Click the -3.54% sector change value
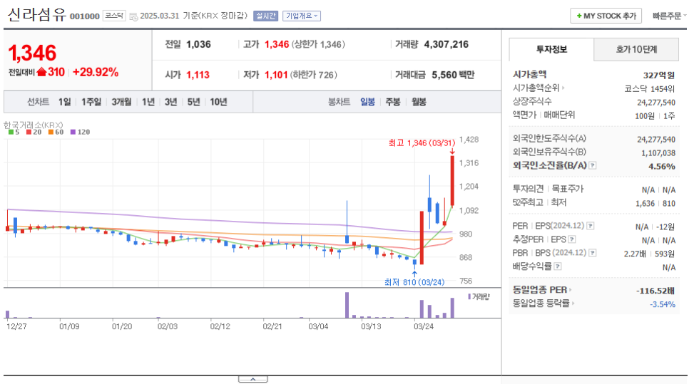This screenshot has height=384, width=689. (x=663, y=304)
